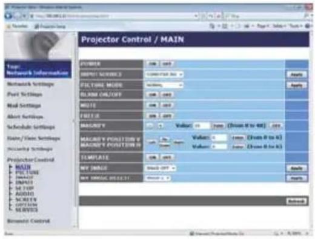The height and width of the screenshot is (239, 315).
Task: Open Schedule Settings in sidebar
Action: 31,127
